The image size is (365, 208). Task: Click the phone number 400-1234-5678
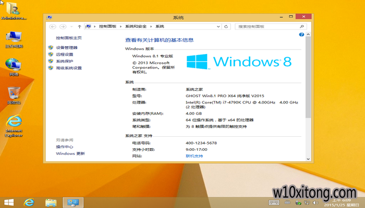pos(201,143)
